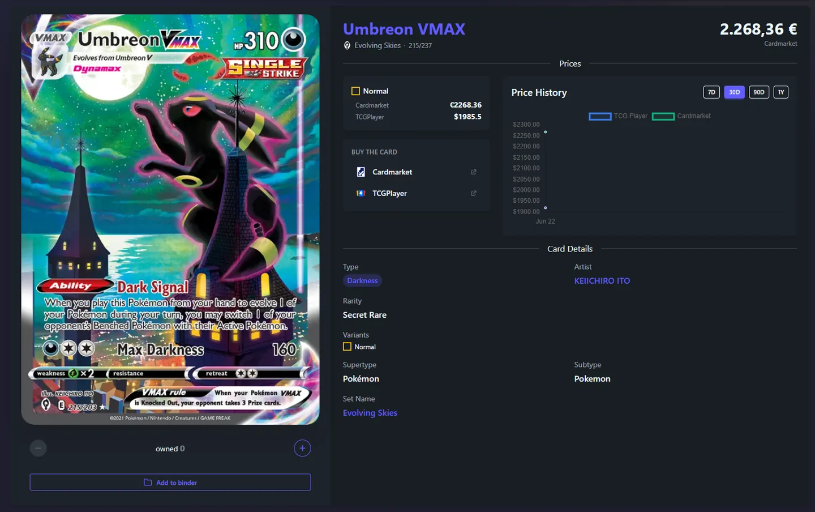Click the $1985.5 TCGPlayer price value
This screenshot has width=815, height=512.
pyautogui.click(x=467, y=117)
